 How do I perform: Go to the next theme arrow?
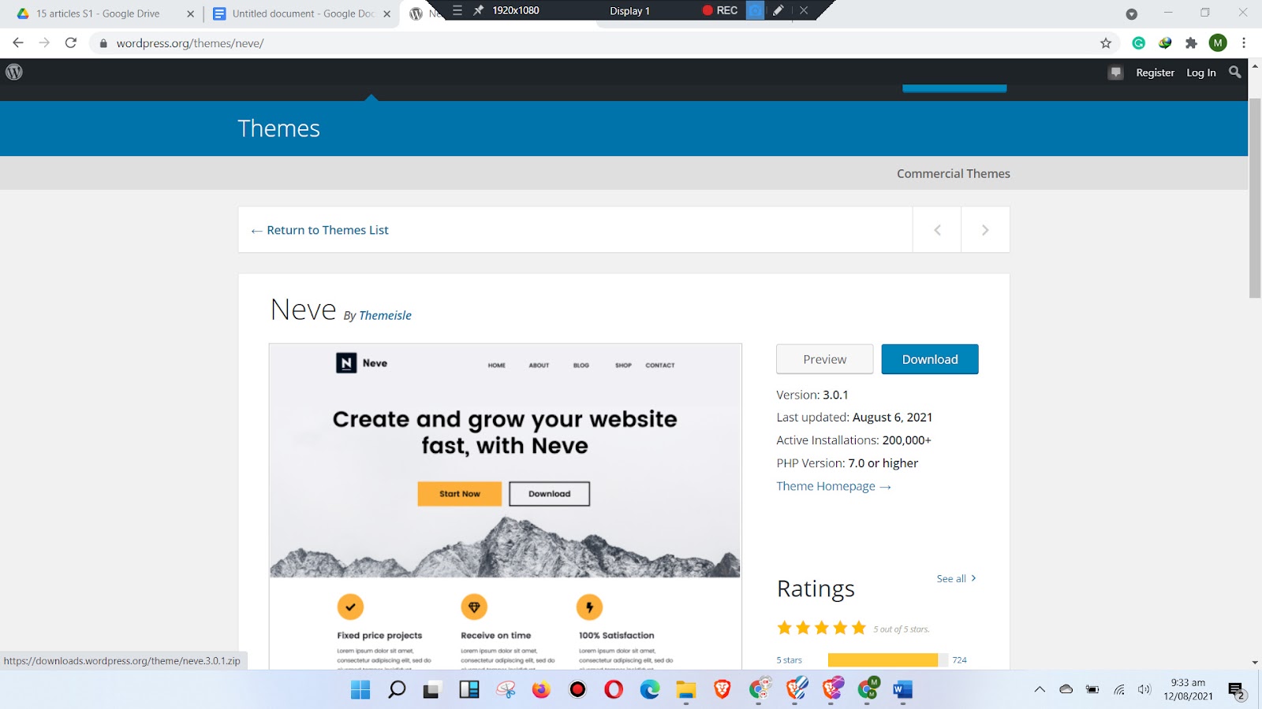tap(985, 230)
